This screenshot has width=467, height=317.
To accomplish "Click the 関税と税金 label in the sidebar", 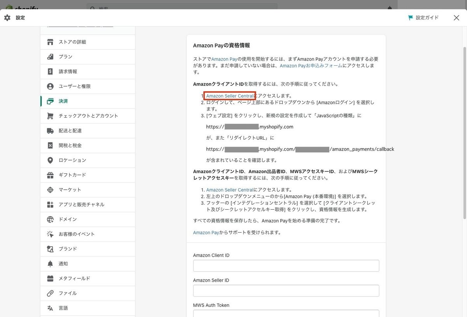I will 70,145.
